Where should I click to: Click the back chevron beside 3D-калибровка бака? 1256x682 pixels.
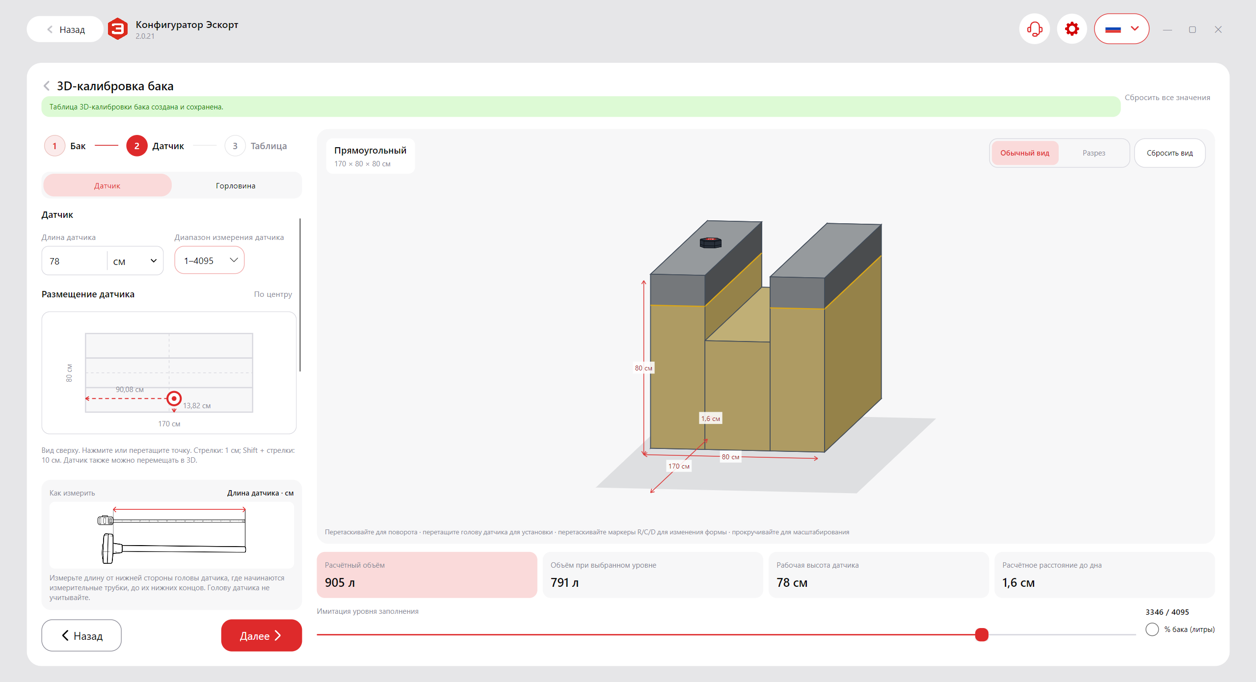tap(47, 86)
